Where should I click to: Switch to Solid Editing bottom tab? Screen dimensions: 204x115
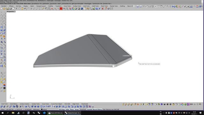click(14, 104)
